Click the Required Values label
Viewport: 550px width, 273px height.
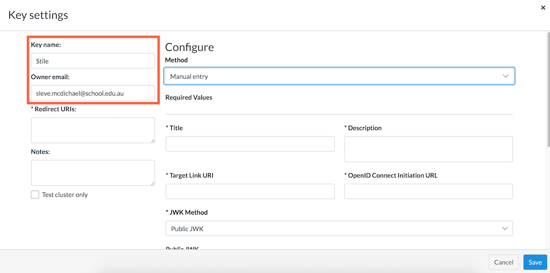tap(189, 98)
